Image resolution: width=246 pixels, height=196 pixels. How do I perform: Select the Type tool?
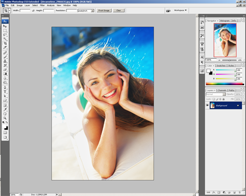[x=5, y=92]
